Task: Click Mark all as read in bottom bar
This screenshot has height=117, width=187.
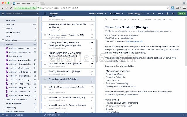Action: pyautogui.click(x=52, y=115)
